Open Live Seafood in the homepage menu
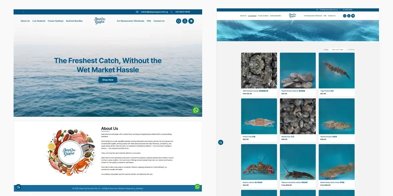 pyautogui.click(x=39, y=21)
